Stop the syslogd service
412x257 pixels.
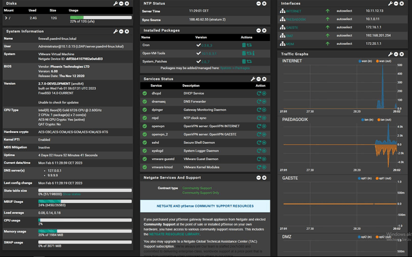[x=264, y=151]
